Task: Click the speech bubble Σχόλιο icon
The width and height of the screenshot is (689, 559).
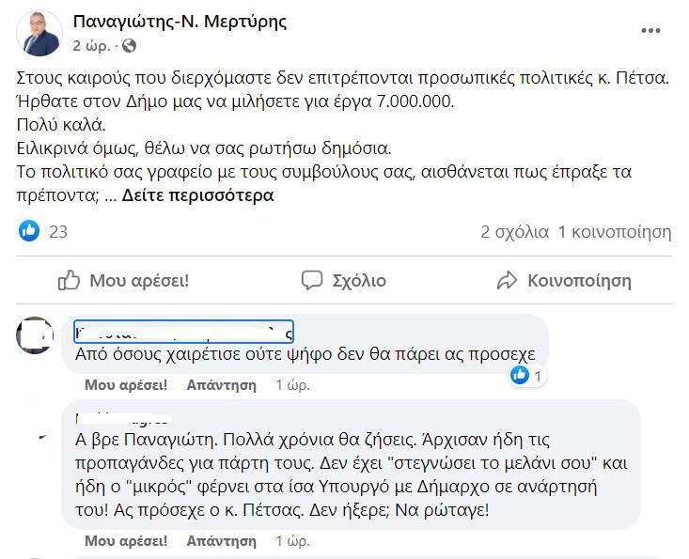Action: tap(312, 280)
